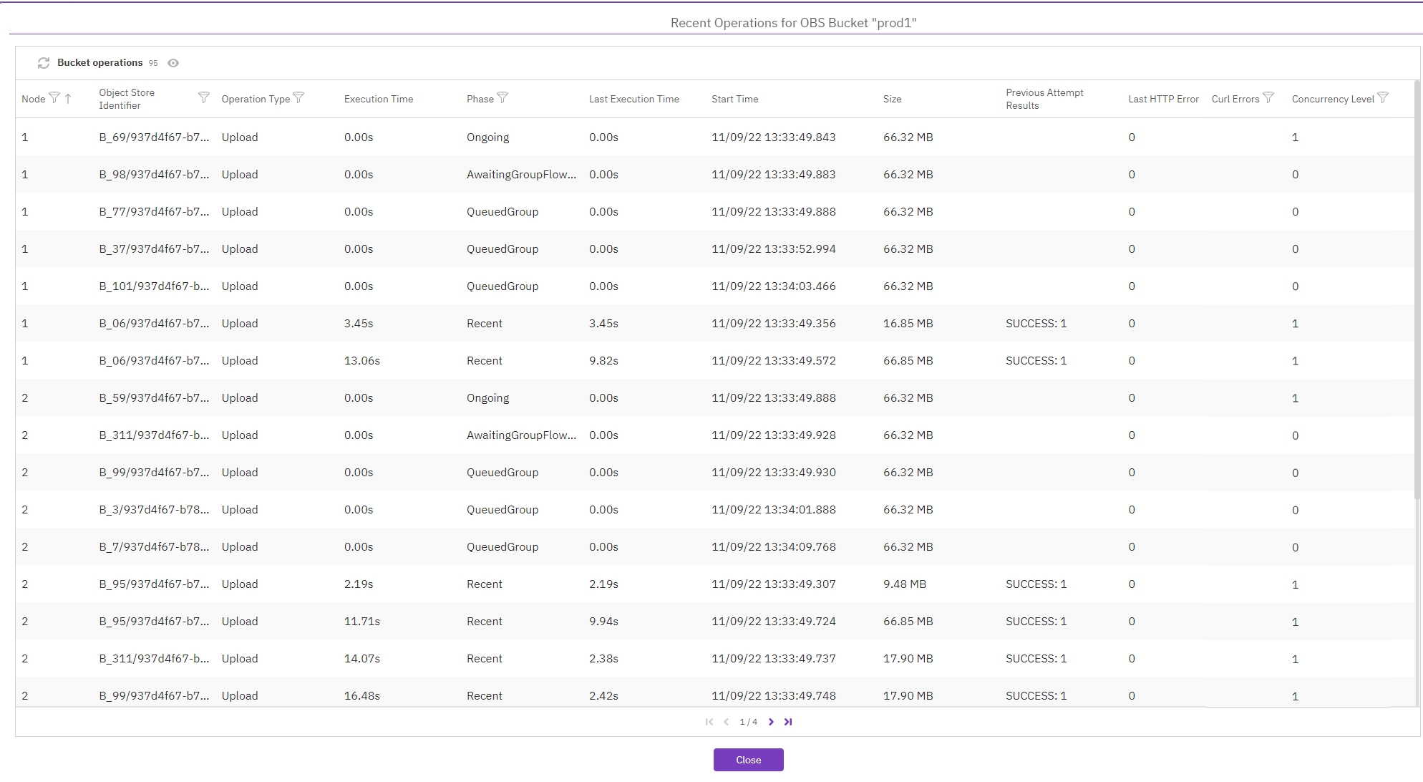The width and height of the screenshot is (1423, 782).
Task: Refresh the bucket operations list
Action: (44, 63)
